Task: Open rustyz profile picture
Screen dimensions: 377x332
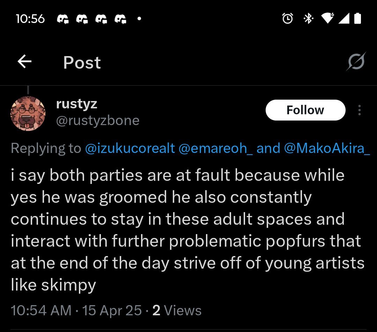Action: point(28,114)
